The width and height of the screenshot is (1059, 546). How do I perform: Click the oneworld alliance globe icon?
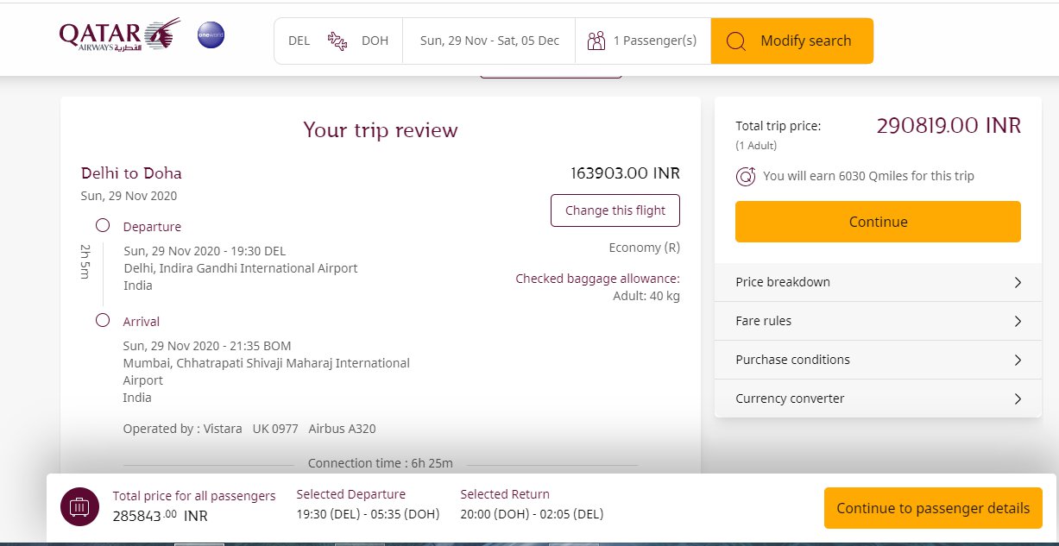(211, 35)
